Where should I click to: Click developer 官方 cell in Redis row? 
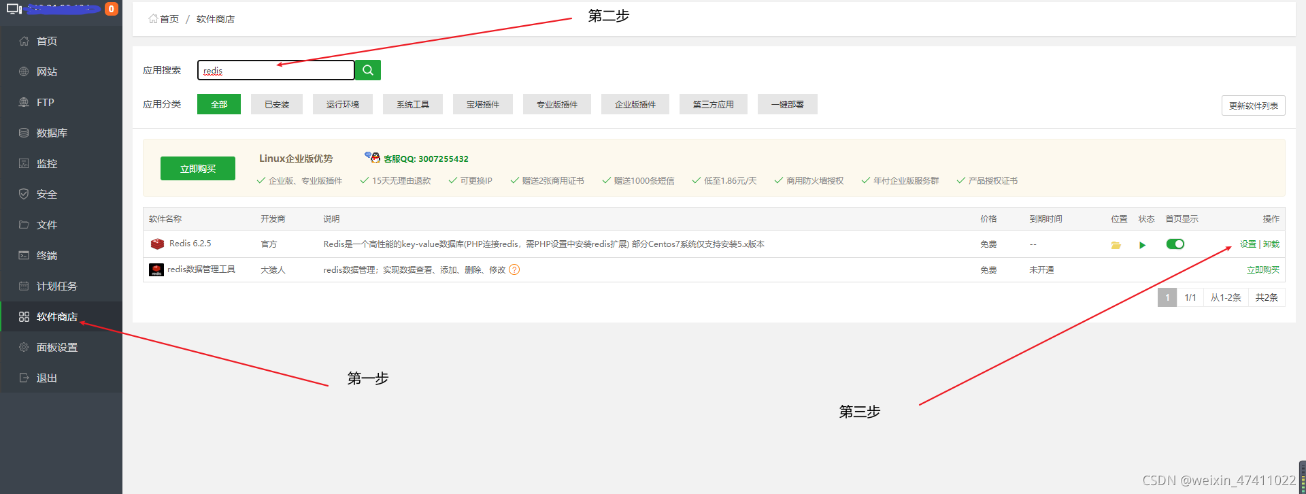pyautogui.click(x=269, y=244)
